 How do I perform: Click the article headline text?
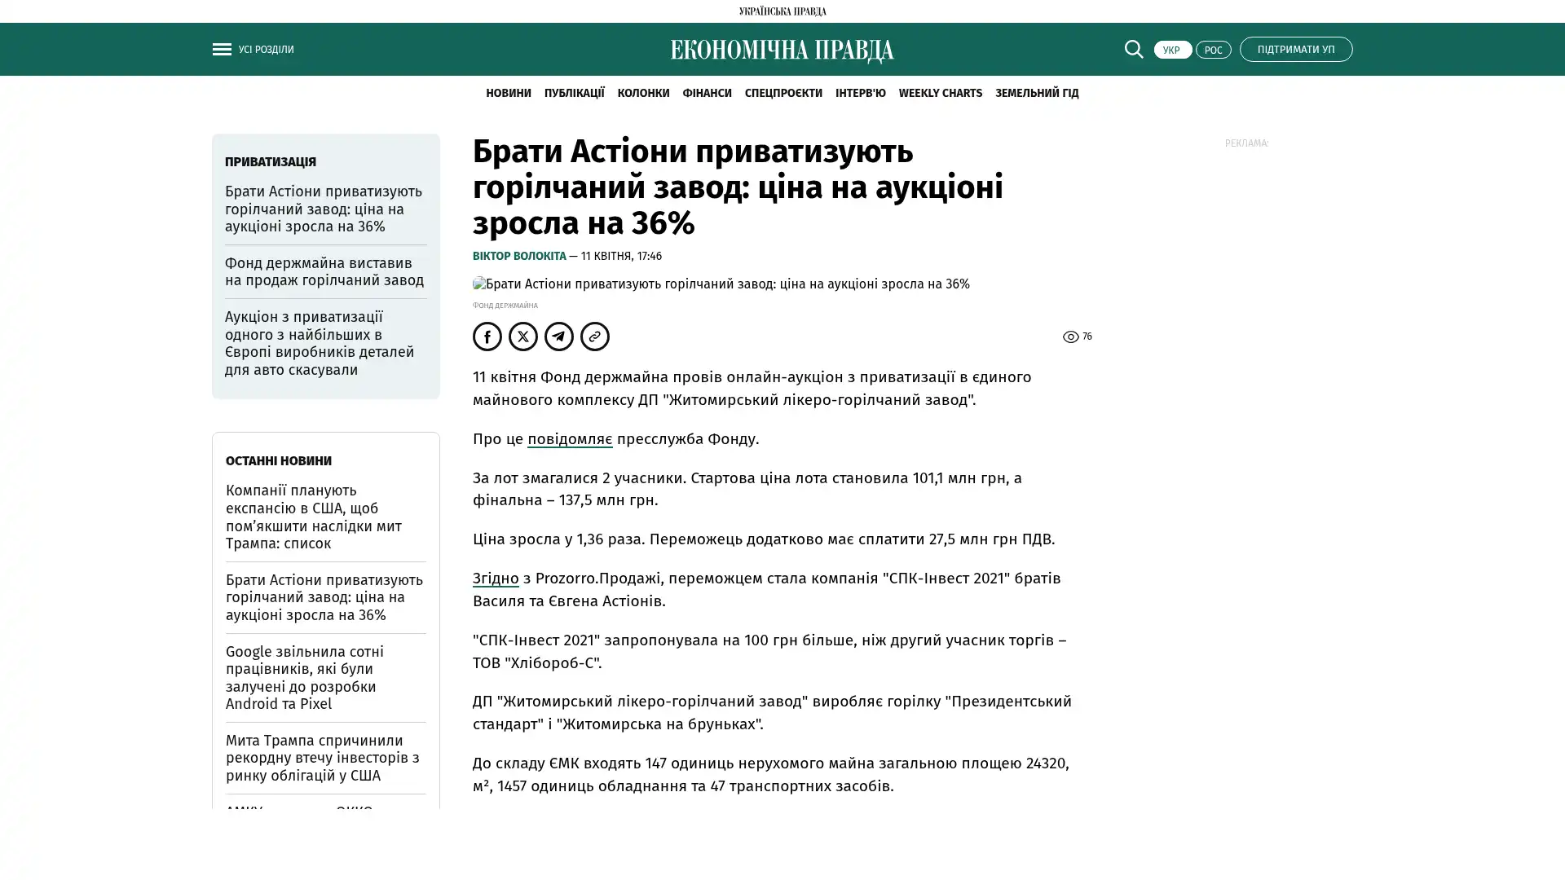(x=738, y=187)
